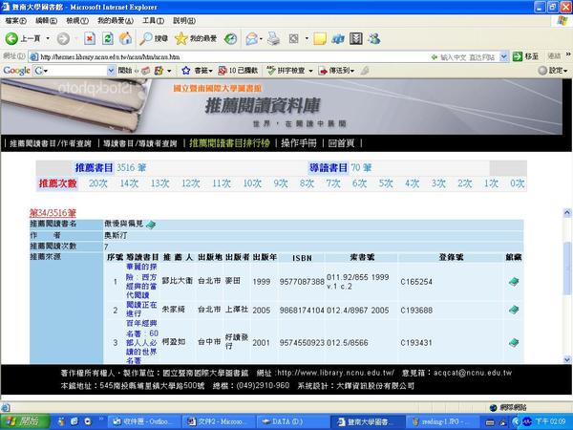
Task: Open the Back button history dropdown arrow
Action: coord(48,38)
